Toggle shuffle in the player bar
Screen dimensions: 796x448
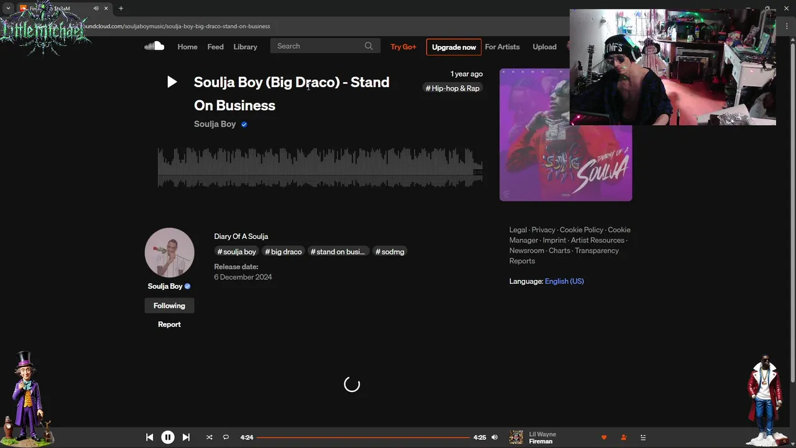click(209, 437)
